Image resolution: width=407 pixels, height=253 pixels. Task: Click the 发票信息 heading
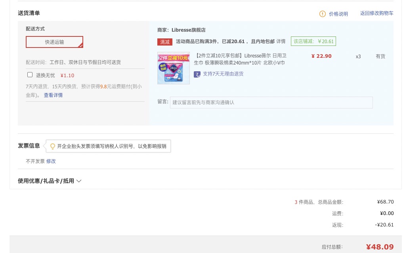pyautogui.click(x=29, y=146)
